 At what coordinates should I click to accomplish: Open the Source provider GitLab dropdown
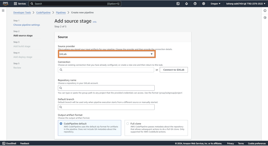107,54
